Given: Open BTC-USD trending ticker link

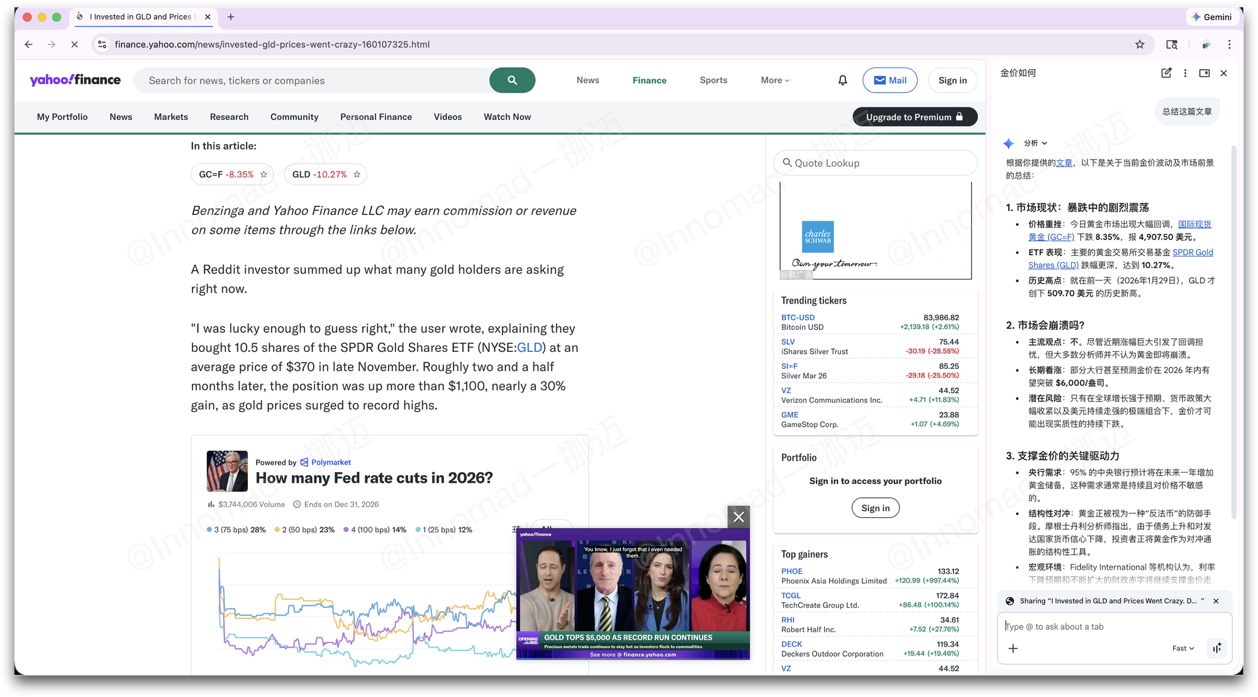Looking at the screenshot, I should (798, 317).
